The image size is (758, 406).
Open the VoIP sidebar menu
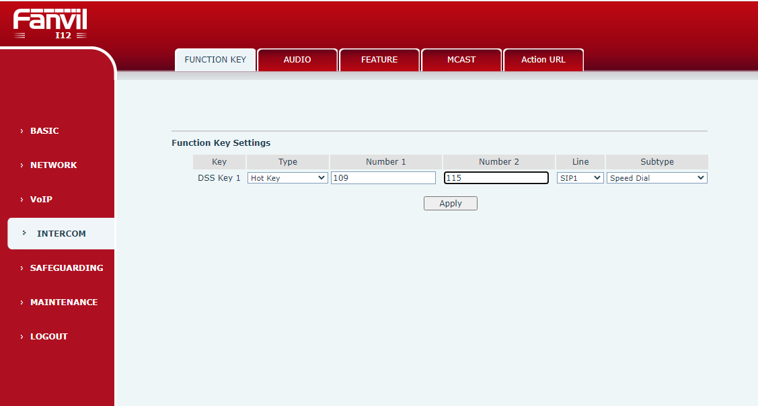point(41,200)
